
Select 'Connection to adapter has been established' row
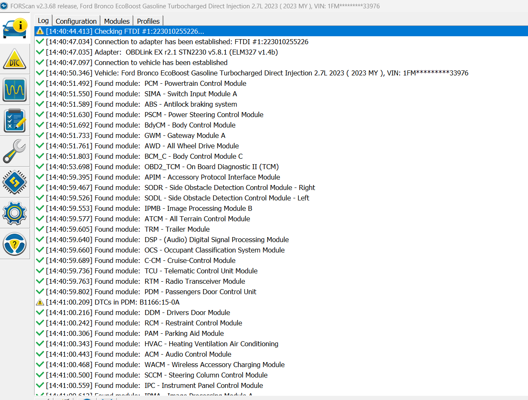click(281, 42)
